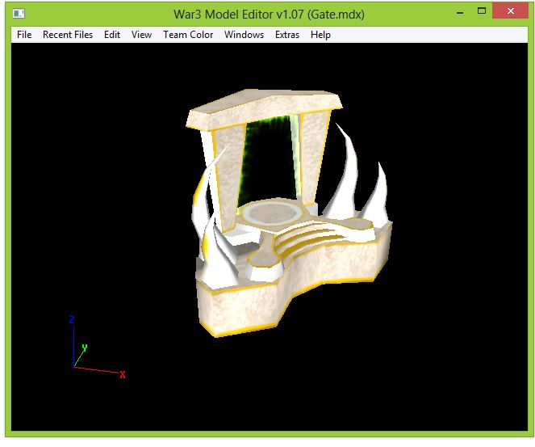The image size is (535, 447).
Task: Close the War3 Model Editor window
Action: pyautogui.click(x=511, y=11)
